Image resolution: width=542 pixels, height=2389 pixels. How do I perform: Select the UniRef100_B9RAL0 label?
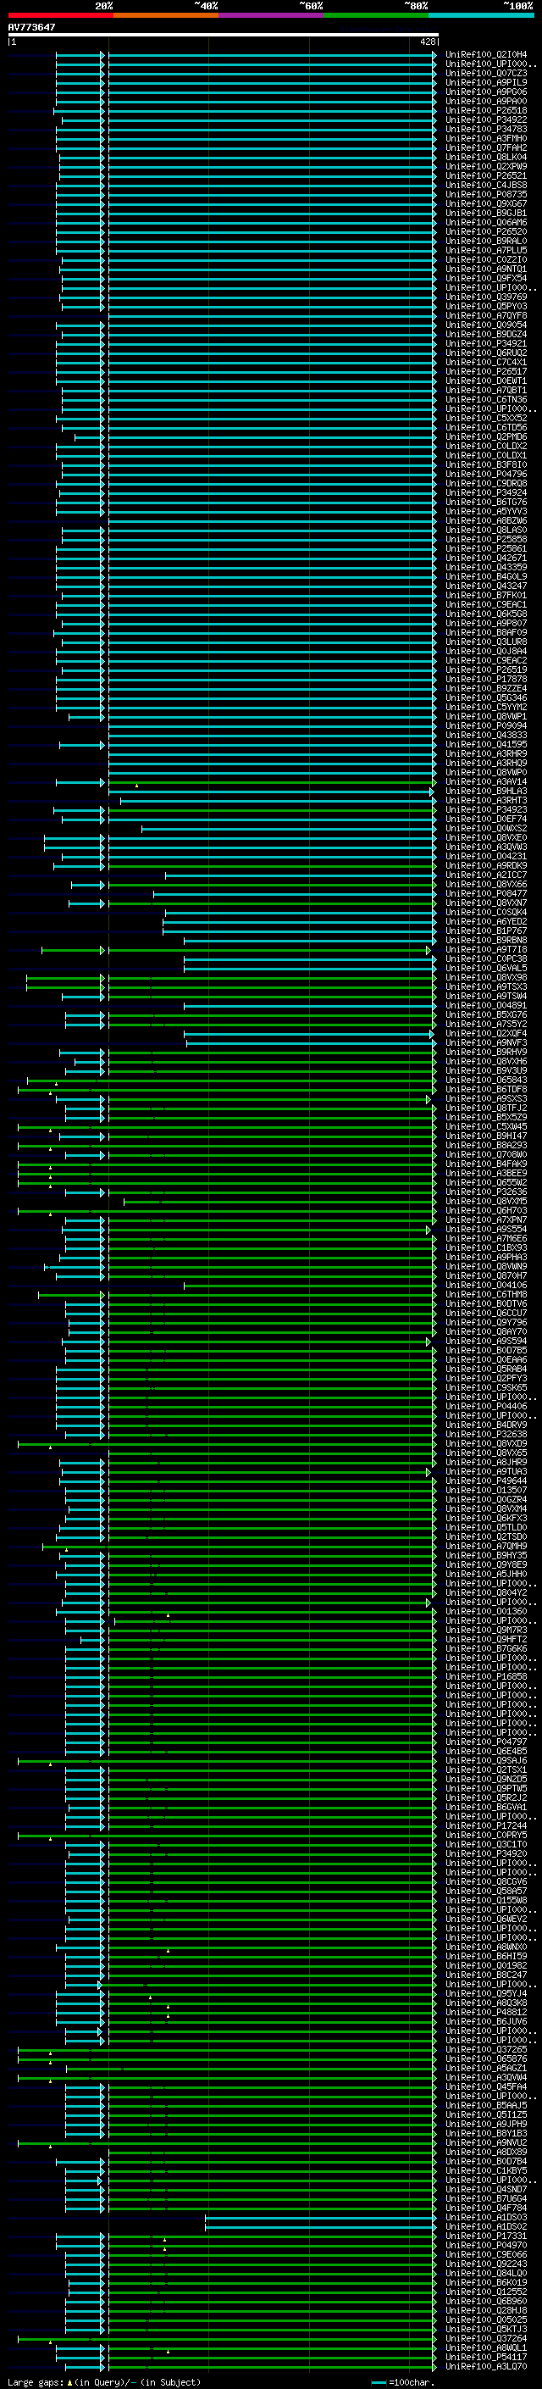(486, 242)
